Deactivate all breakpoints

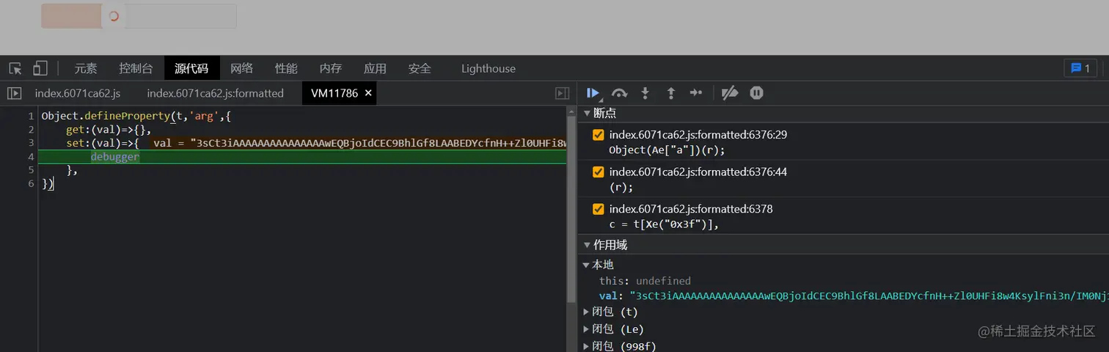coord(730,93)
